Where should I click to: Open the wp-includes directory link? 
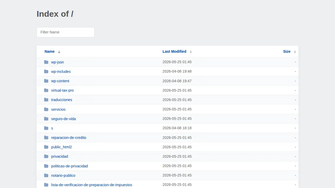point(61,72)
